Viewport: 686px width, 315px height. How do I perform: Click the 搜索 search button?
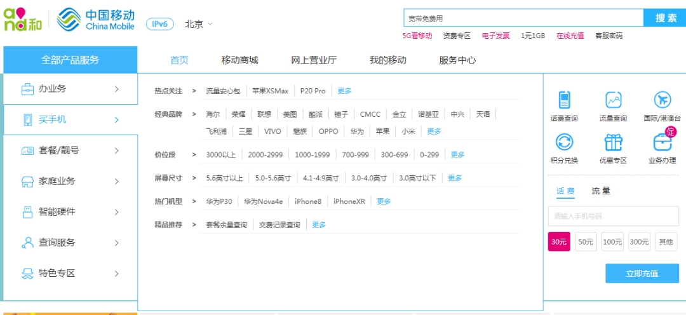[x=665, y=18]
